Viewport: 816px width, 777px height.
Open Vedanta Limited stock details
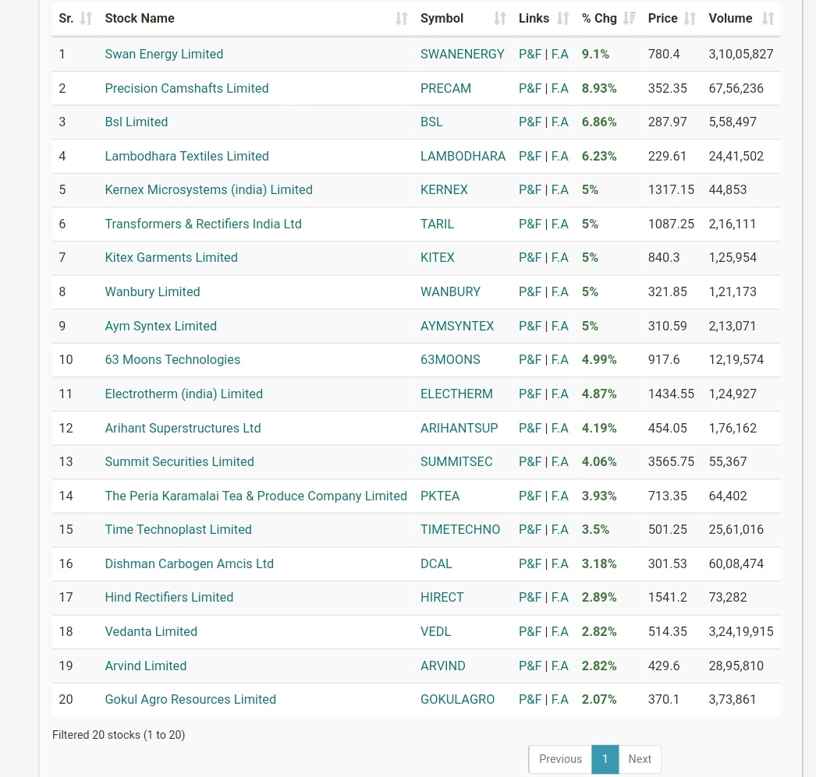click(x=151, y=631)
